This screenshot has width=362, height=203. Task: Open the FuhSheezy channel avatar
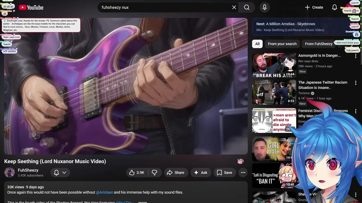[x=9, y=173]
